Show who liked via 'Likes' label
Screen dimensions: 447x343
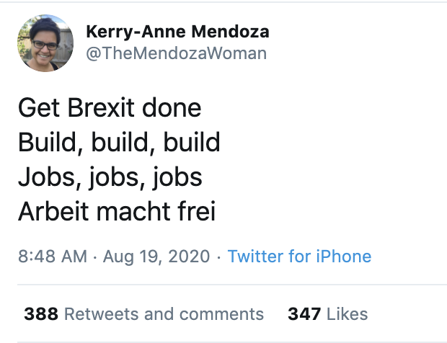pos(347,314)
